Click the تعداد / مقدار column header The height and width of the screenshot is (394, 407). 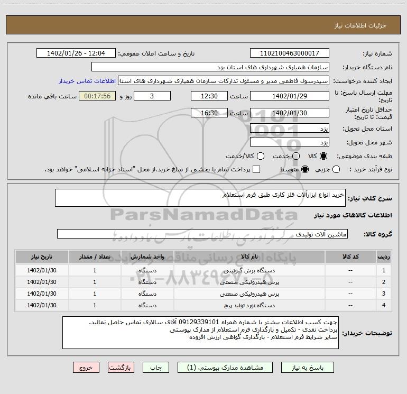[x=95, y=257]
